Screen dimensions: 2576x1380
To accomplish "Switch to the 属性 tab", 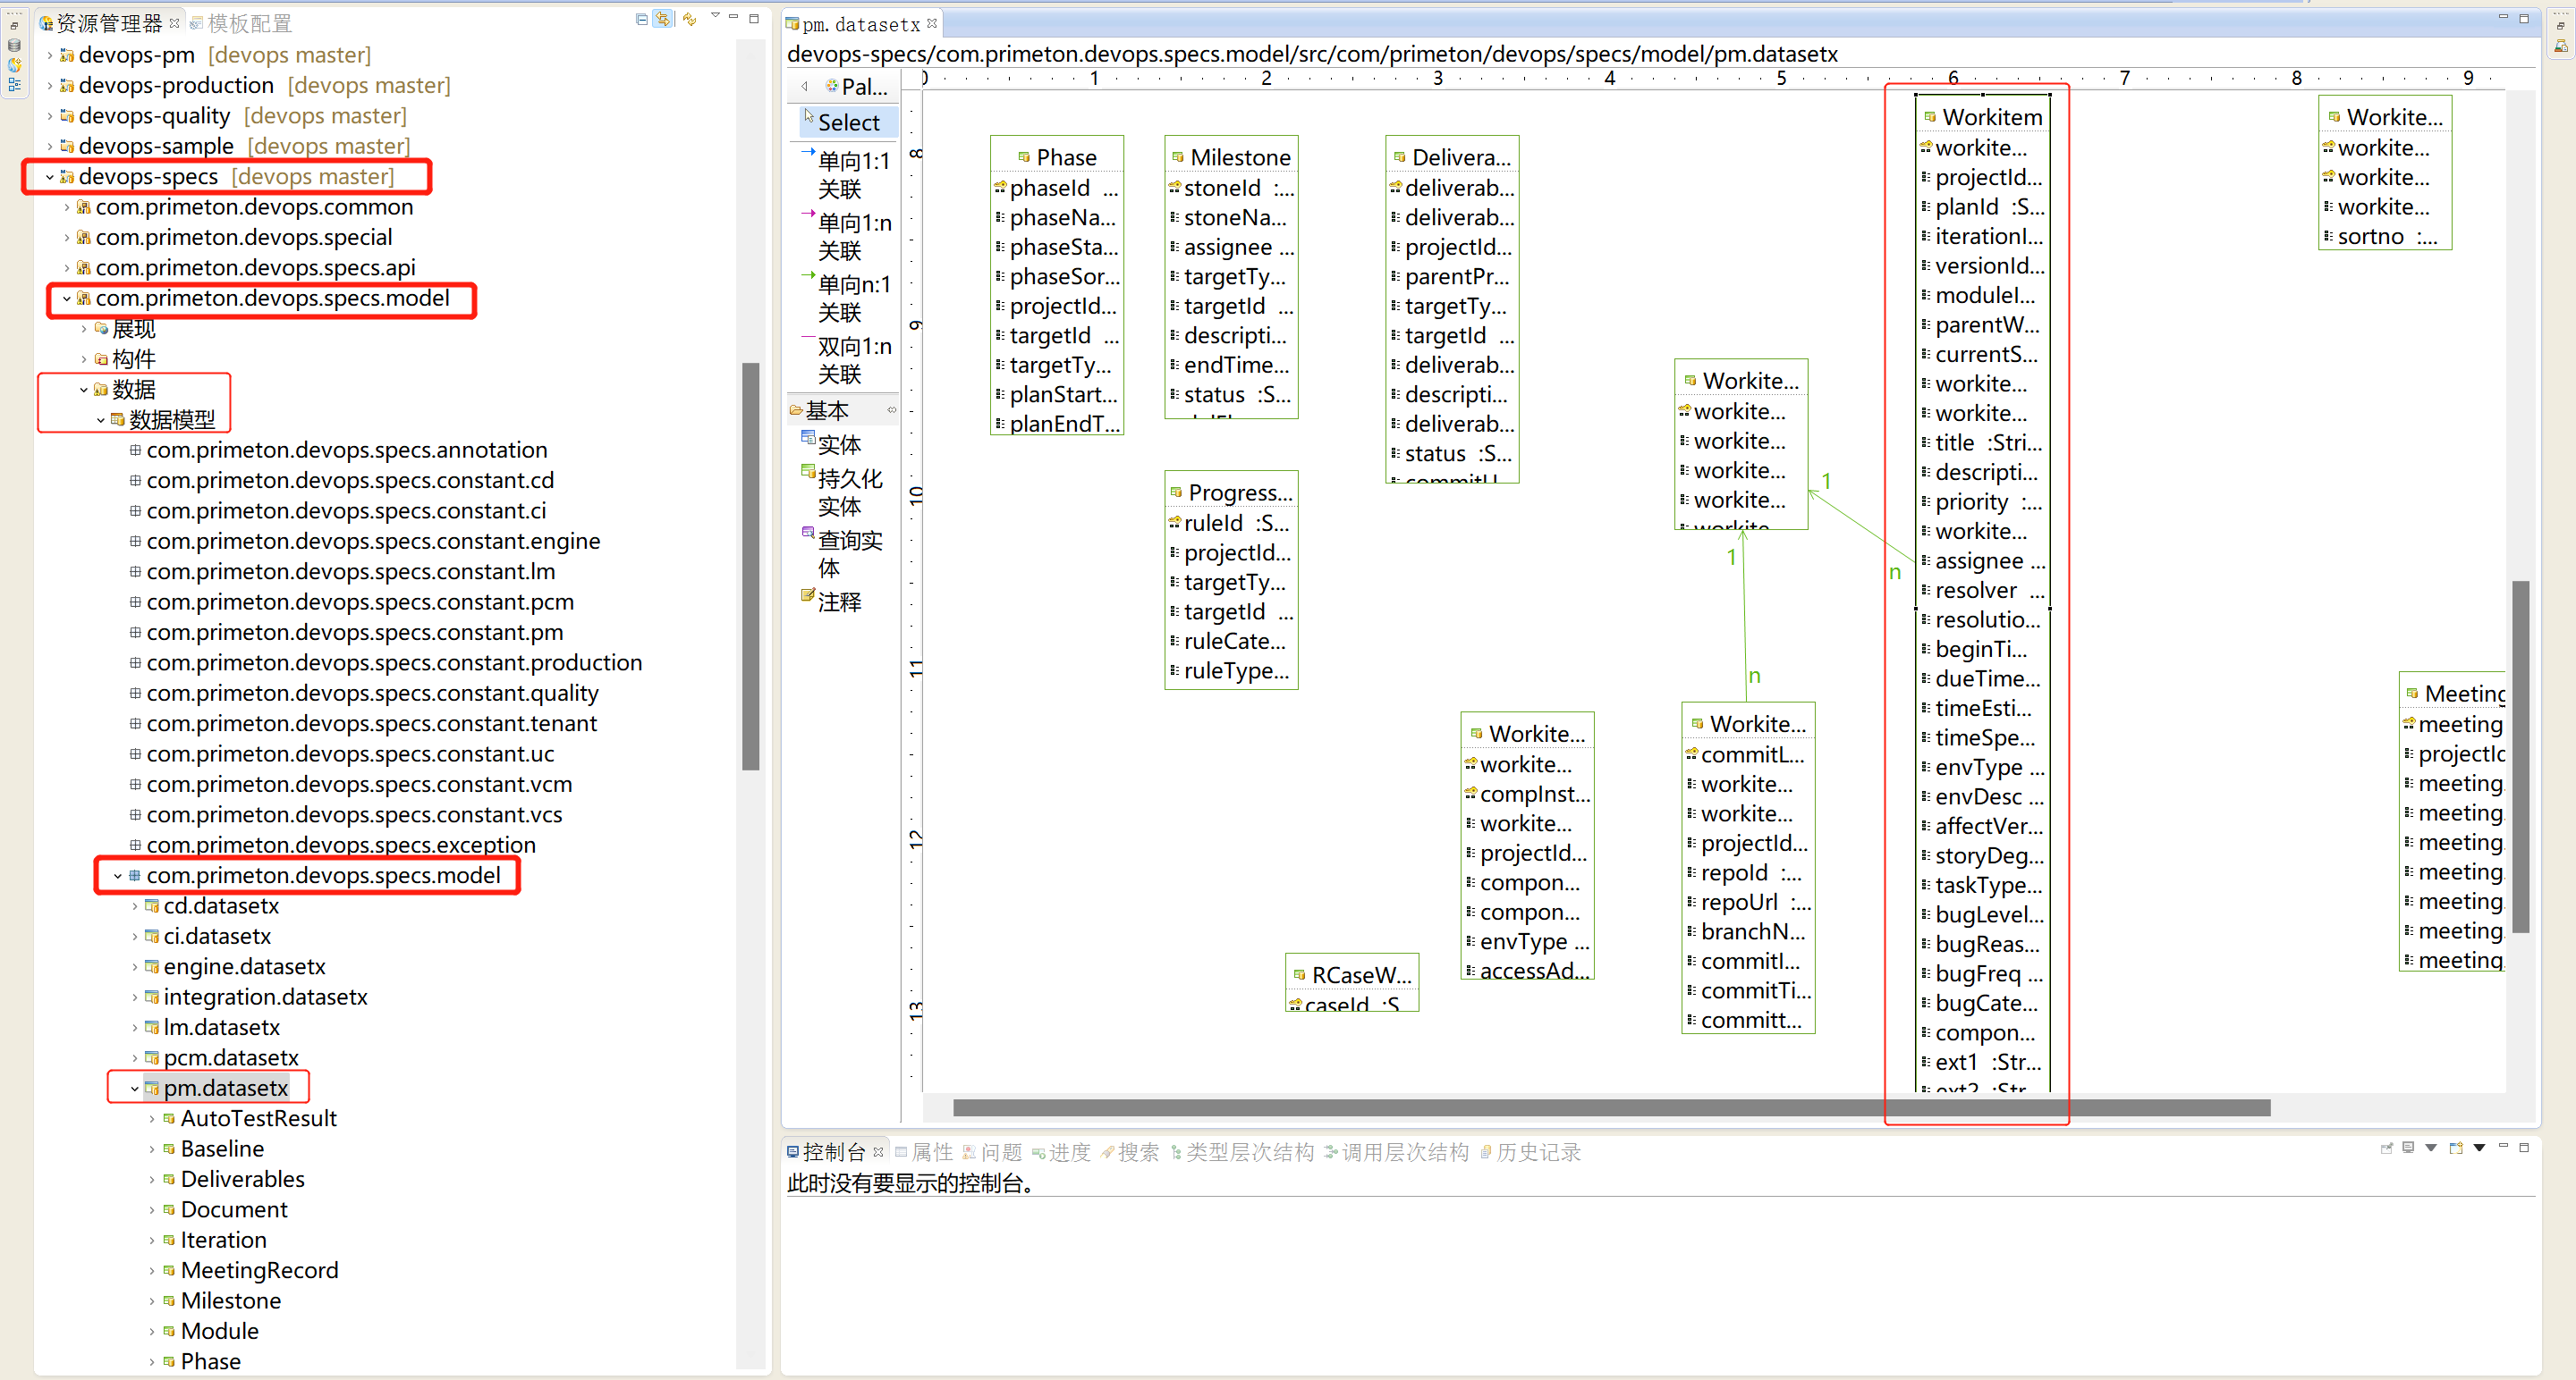I will tap(931, 1152).
